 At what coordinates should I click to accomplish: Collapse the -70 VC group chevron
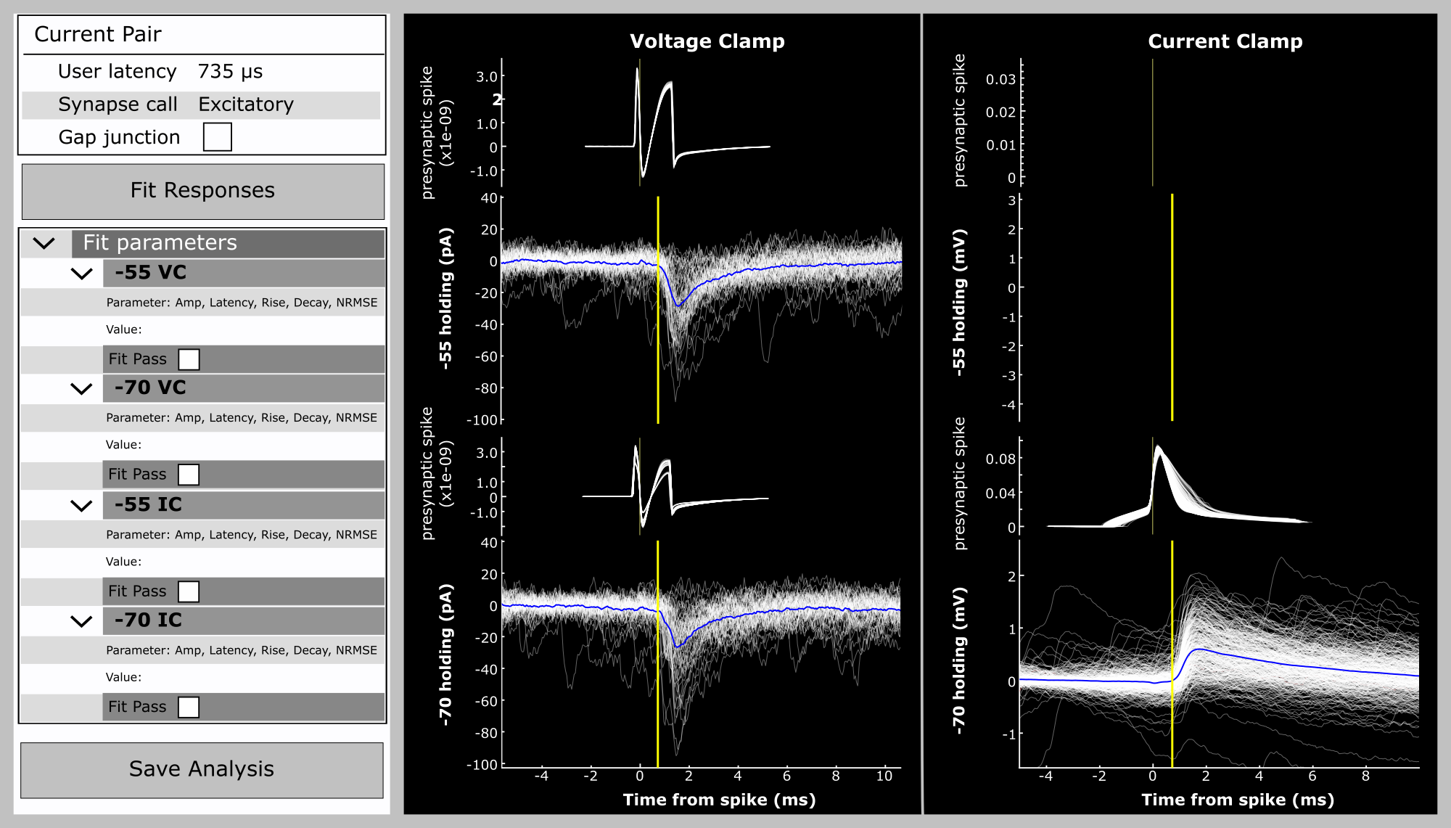click(82, 389)
